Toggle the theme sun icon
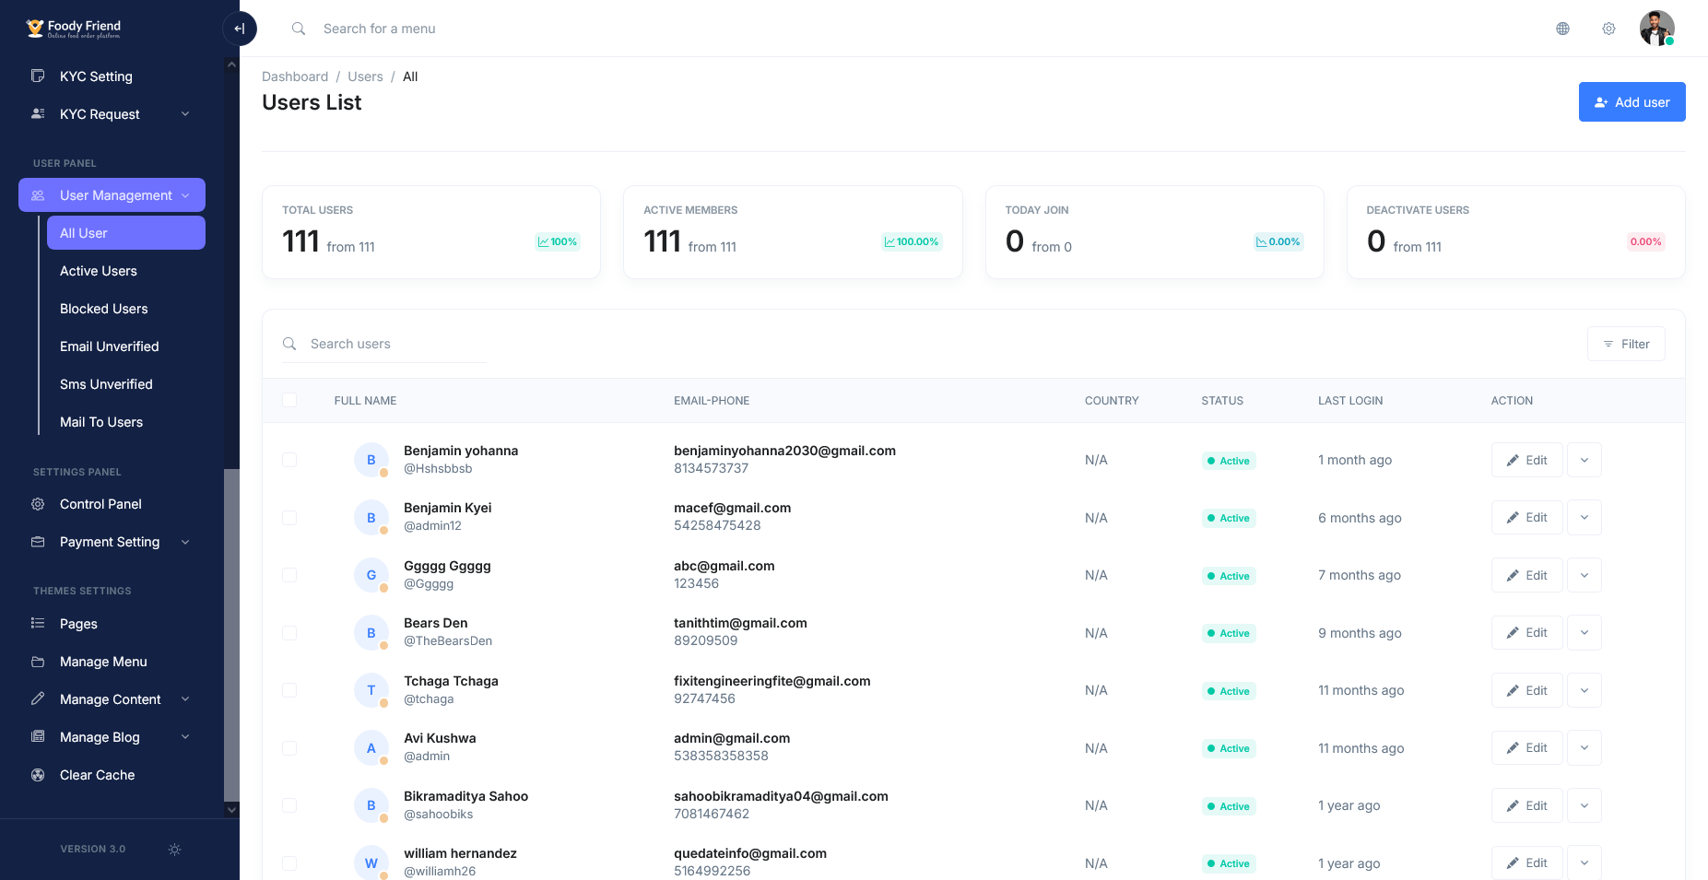The image size is (1708, 880). coord(174,850)
